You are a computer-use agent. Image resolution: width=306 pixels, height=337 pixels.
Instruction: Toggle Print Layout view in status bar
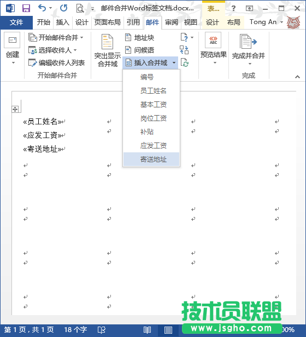pos(168,330)
